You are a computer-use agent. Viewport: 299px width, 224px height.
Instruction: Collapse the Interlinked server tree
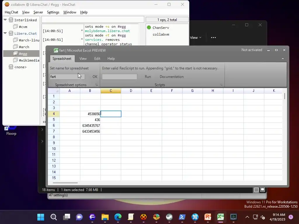[x=5, y=20]
